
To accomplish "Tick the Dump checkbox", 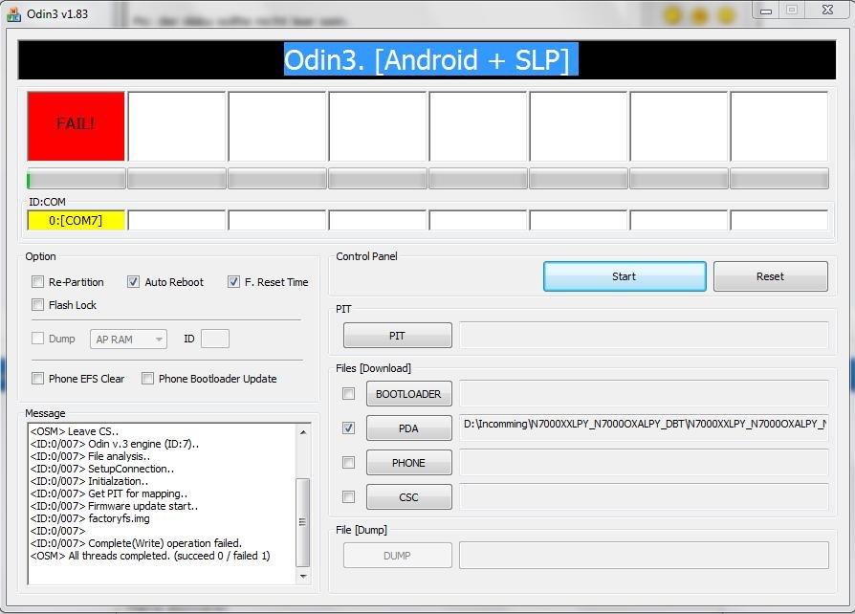I will [x=37, y=339].
